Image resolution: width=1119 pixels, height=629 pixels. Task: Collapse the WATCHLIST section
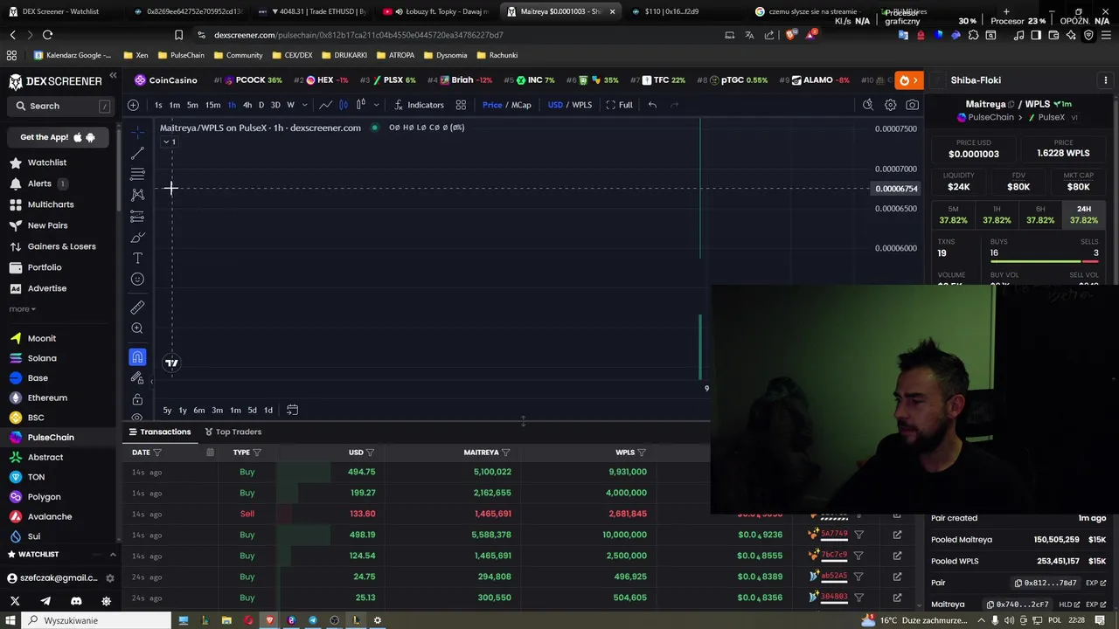[112, 554]
